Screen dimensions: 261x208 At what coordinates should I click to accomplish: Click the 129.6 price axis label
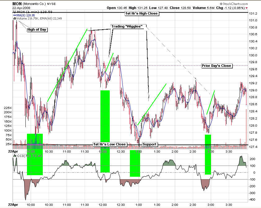tap(253, 69)
